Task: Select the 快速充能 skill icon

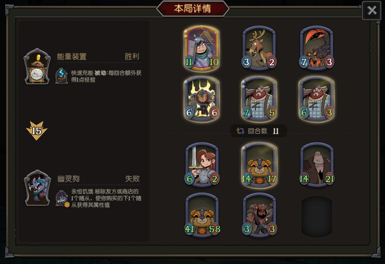Action: pyautogui.click(x=61, y=76)
